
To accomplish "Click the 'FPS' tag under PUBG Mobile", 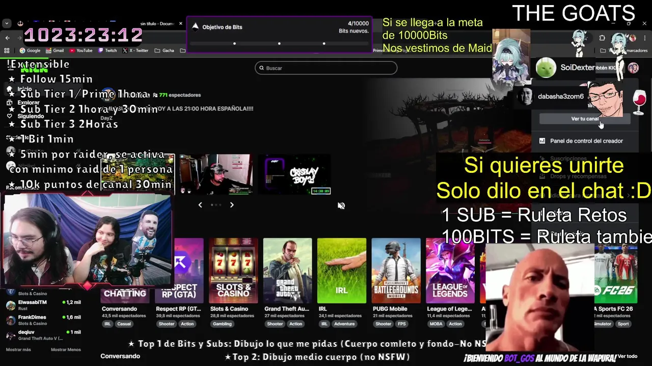I will 402,324.
